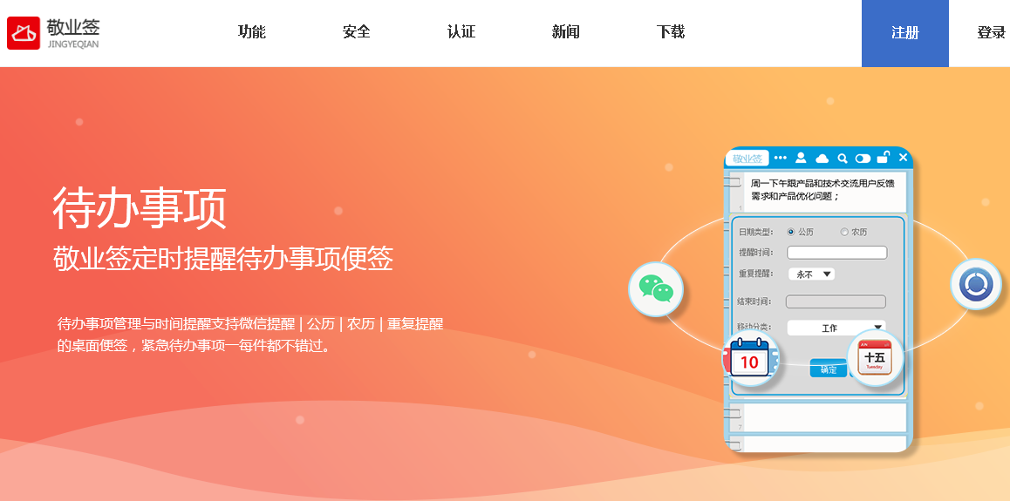The width and height of the screenshot is (1010, 501).
Task: Click the calendar icon showing 10
Action: [750, 359]
